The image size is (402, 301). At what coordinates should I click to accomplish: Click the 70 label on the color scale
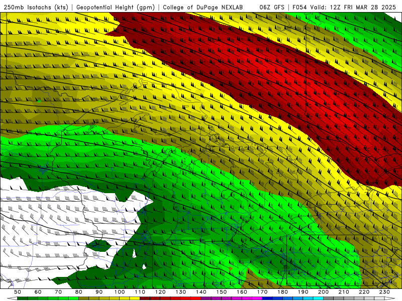click(x=58, y=292)
